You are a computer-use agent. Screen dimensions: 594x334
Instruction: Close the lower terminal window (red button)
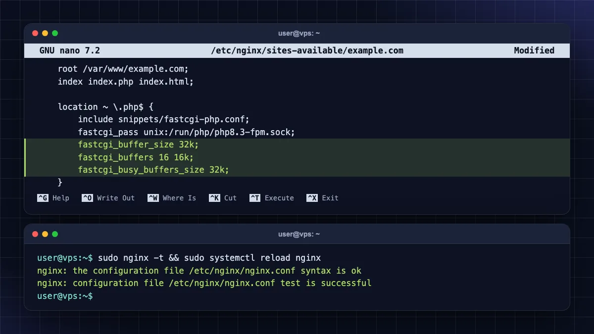[35, 234]
